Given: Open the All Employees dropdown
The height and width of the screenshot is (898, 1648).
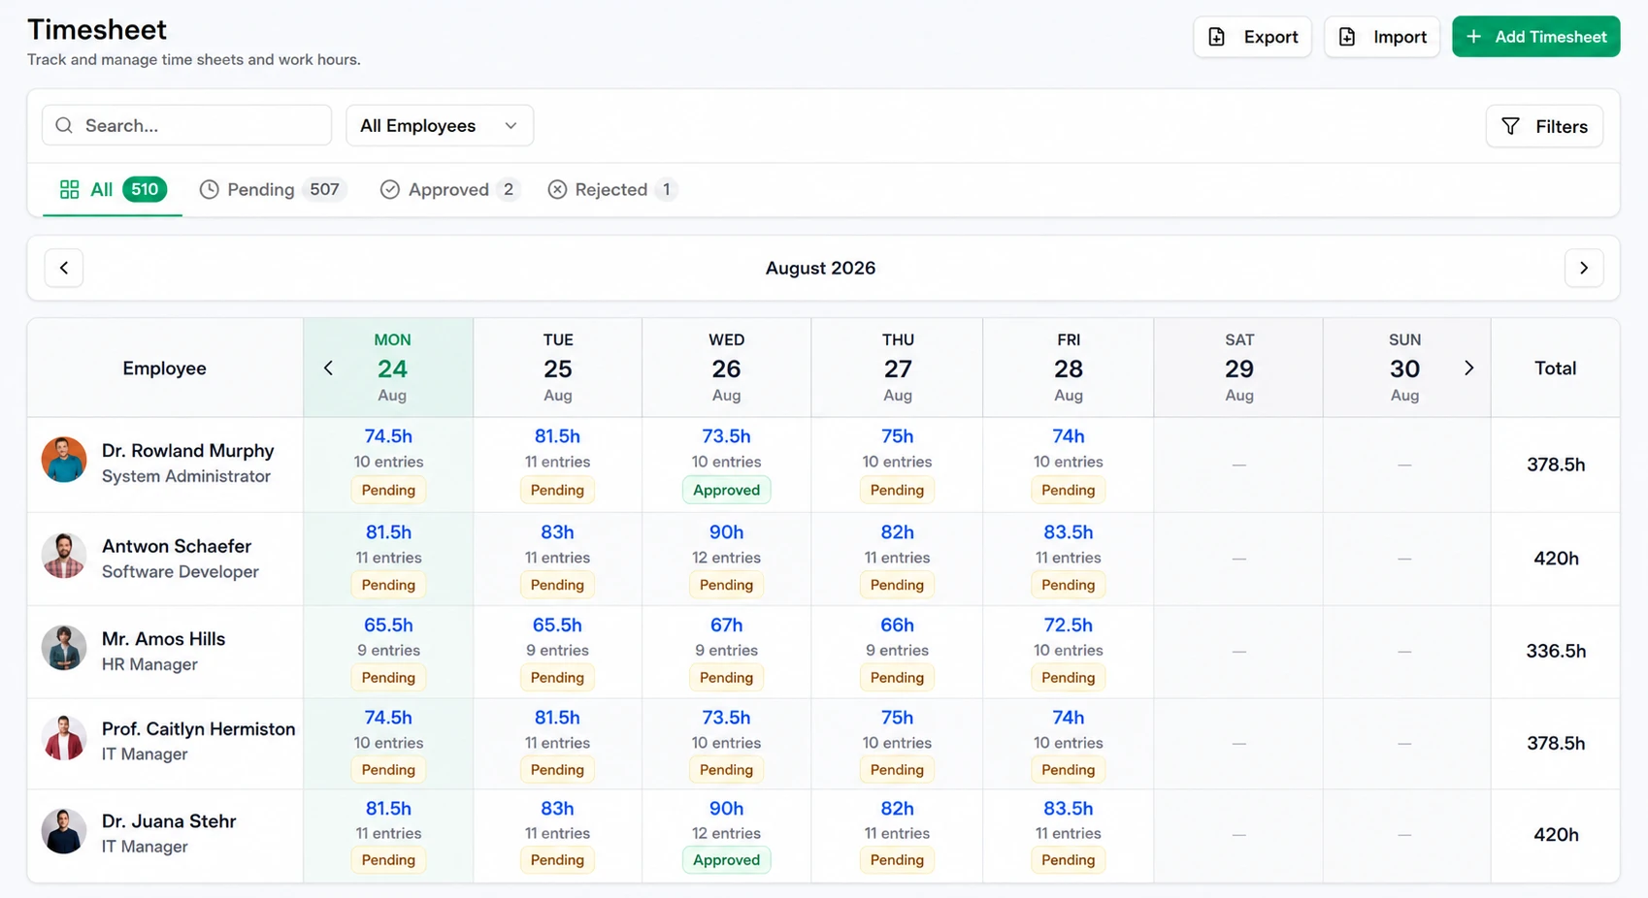Looking at the screenshot, I should tap(440, 125).
